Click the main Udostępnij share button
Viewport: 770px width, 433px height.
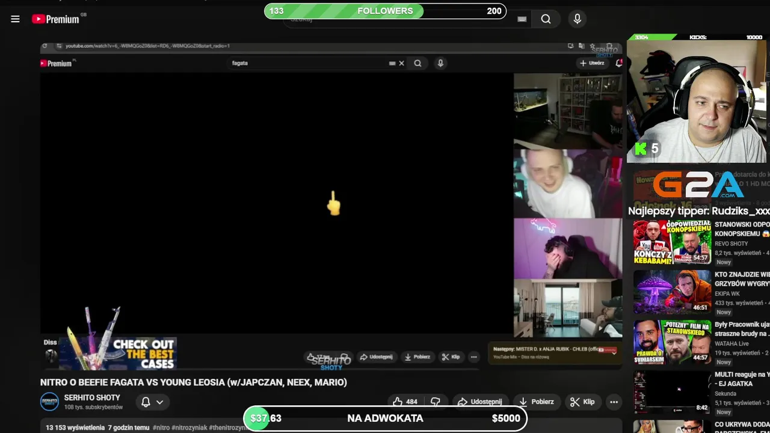click(479, 402)
